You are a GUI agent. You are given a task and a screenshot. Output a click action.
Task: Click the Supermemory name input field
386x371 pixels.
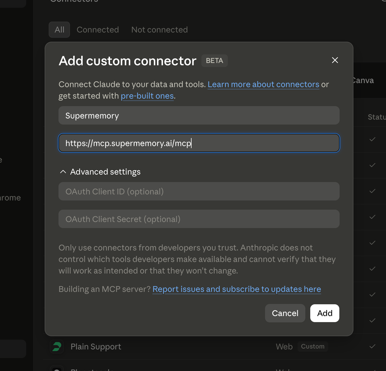pyautogui.click(x=199, y=116)
